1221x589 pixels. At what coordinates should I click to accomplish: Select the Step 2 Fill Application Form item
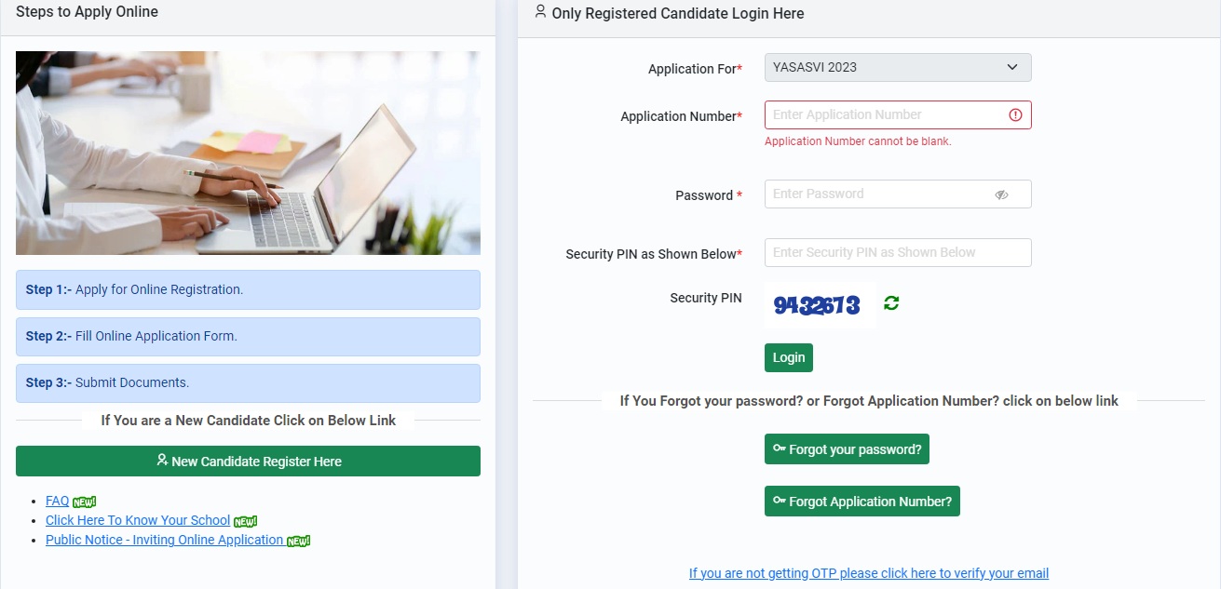tap(248, 336)
